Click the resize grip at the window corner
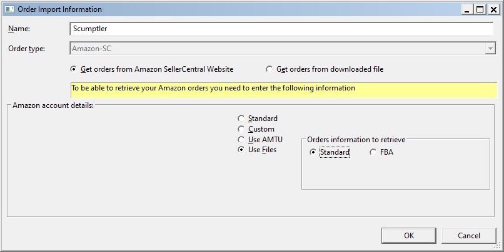 pos(498,246)
